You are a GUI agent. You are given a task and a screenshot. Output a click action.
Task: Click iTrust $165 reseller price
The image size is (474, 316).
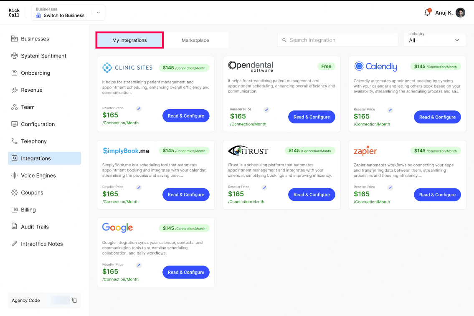point(236,194)
